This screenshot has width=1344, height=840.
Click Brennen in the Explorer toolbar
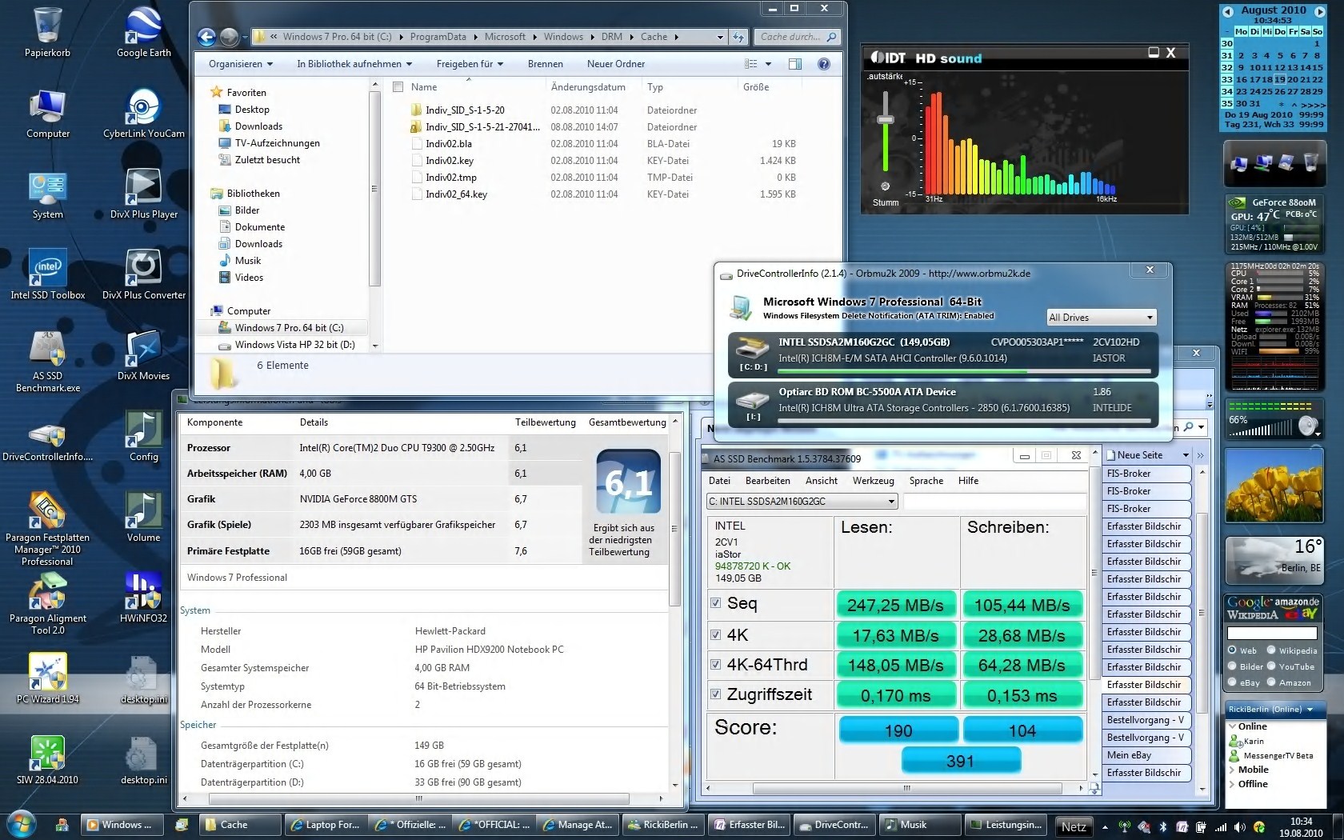click(545, 64)
